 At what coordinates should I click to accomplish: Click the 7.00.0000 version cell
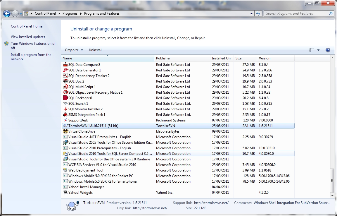tap(266, 120)
